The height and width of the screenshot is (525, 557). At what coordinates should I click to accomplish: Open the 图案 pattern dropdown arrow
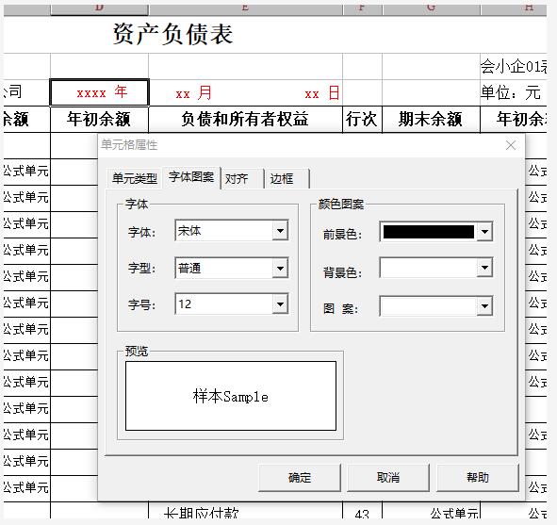click(x=484, y=306)
